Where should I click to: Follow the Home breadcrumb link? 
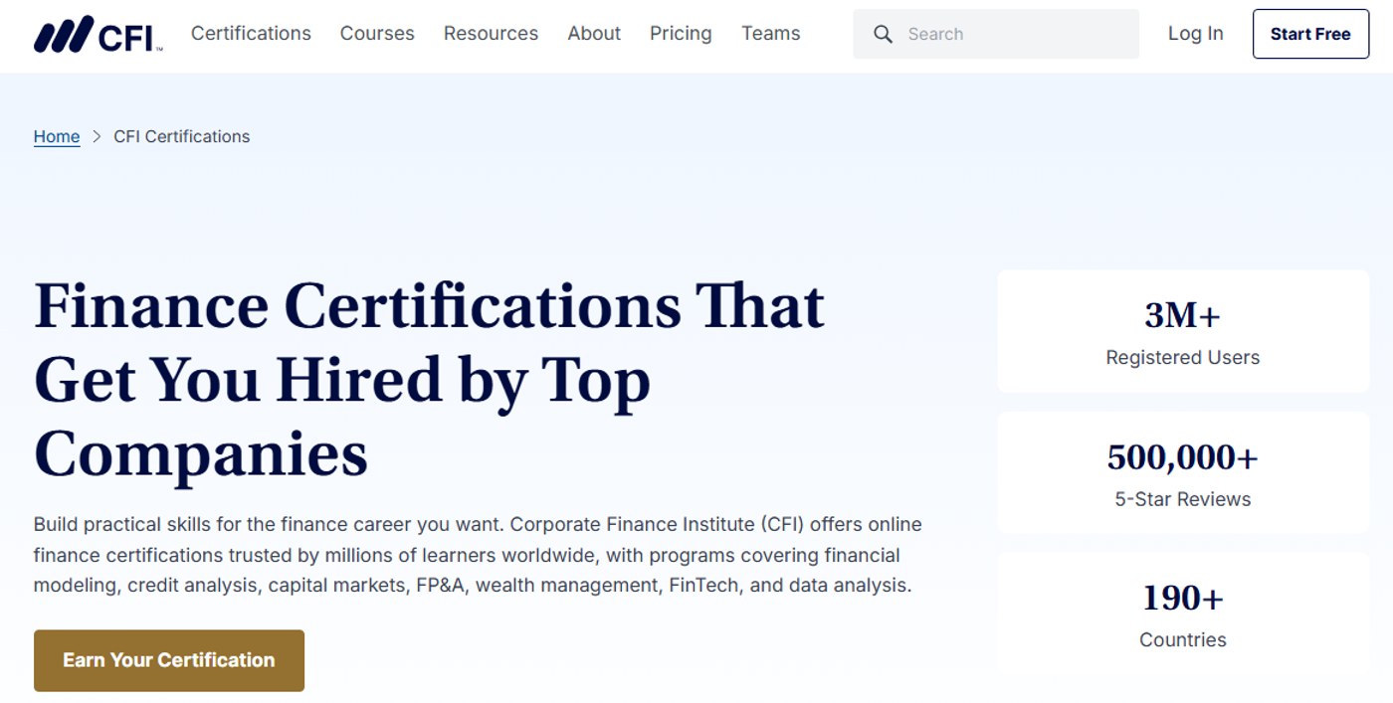[x=57, y=136]
